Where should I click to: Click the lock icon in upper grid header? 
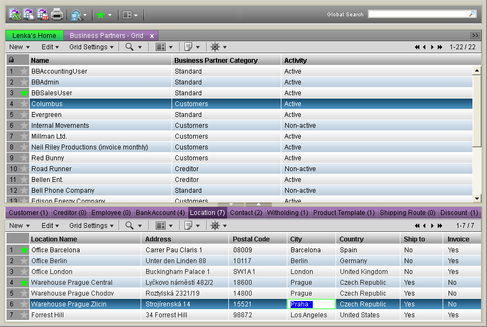pyautogui.click(x=11, y=61)
